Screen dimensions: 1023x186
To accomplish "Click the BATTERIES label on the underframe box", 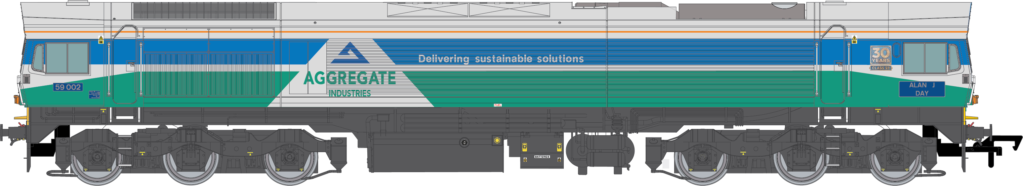I will 542,157.
